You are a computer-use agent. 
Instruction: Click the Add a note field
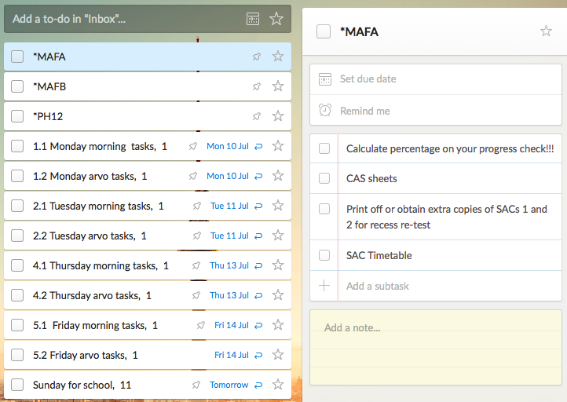[x=436, y=347]
